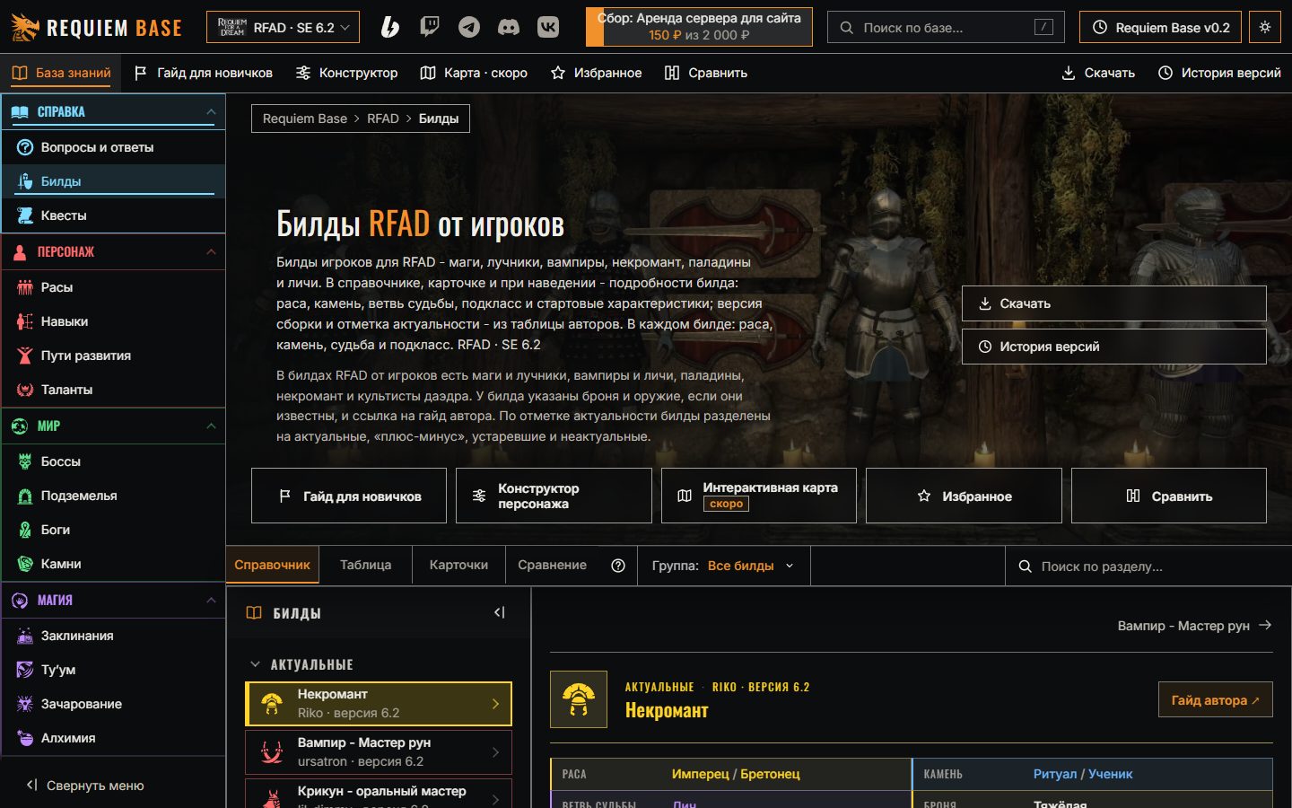The width and height of the screenshot is (1292, 808).
Task: Click the Навыки sidebar icon
Action: pos(25,321)
